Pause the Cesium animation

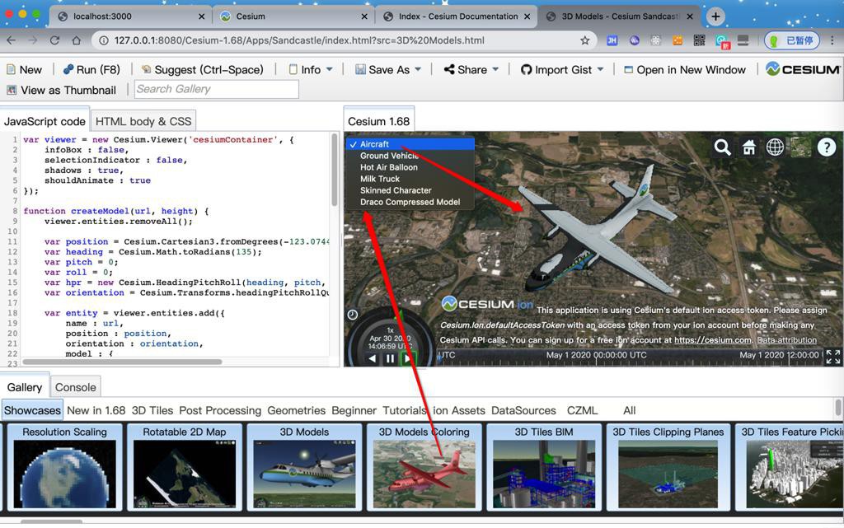pos(390,358)
